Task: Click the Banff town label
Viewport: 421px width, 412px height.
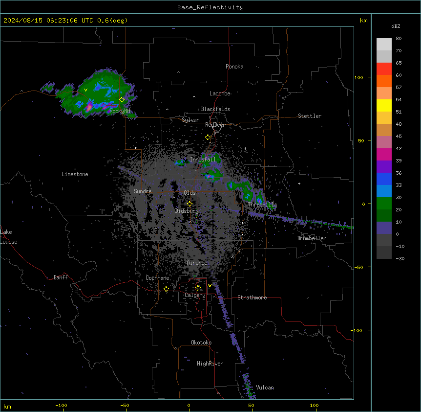Action: tap(61, 277)
